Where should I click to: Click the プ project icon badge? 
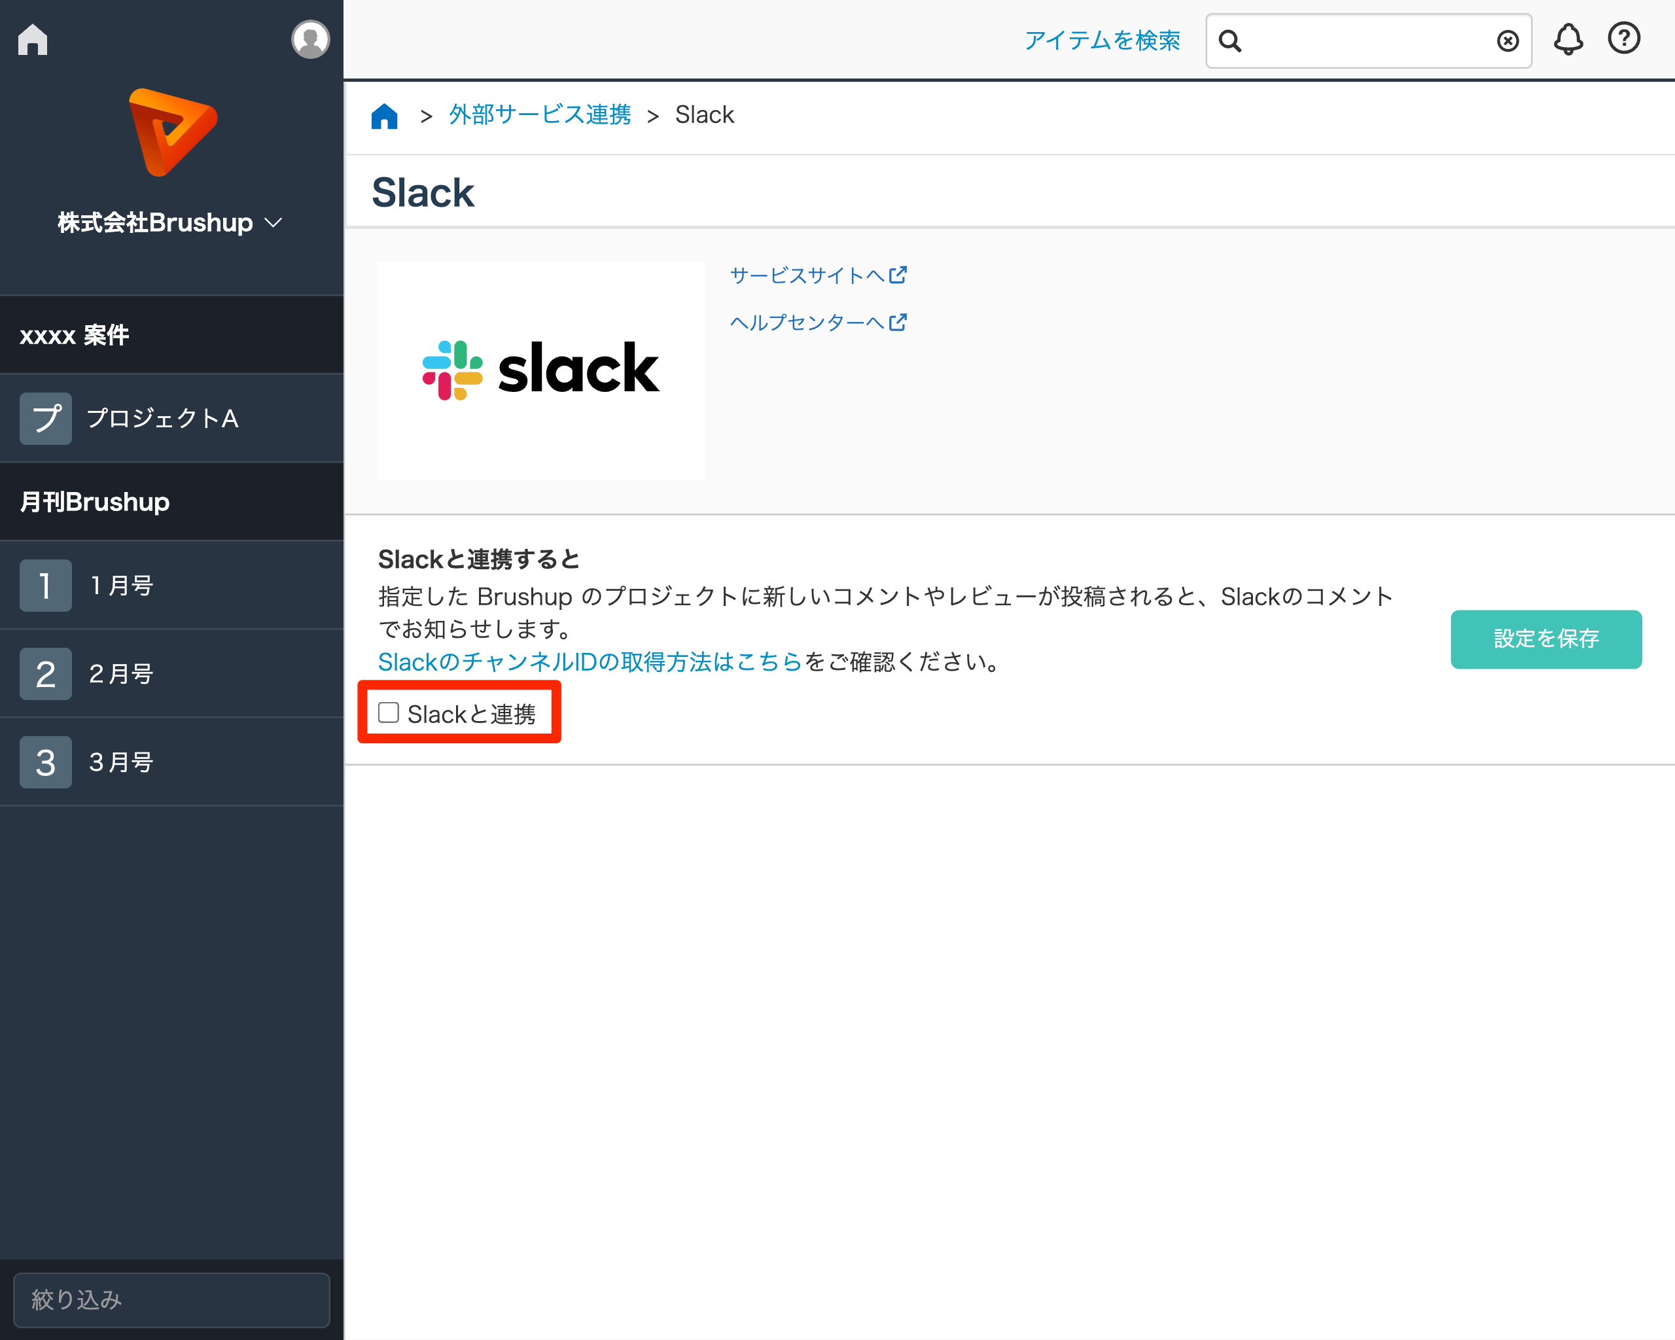point(46,419)
